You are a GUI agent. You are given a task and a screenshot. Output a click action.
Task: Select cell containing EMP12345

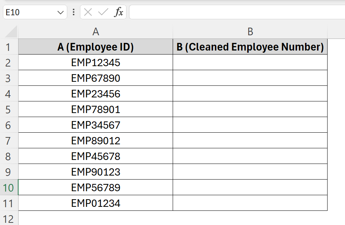coord(96,63)
